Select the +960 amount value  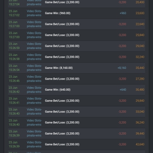point(123,13)
